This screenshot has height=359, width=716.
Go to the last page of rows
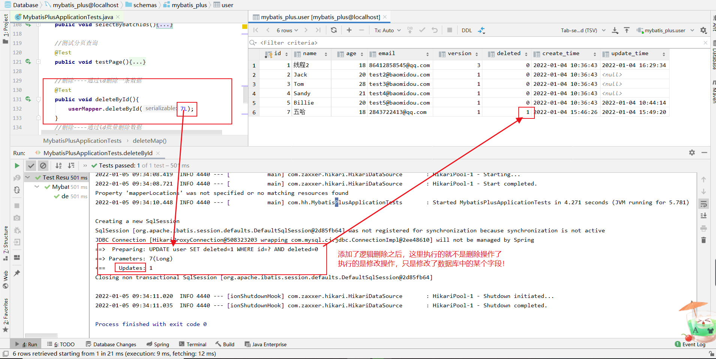(x=318, y=30)
